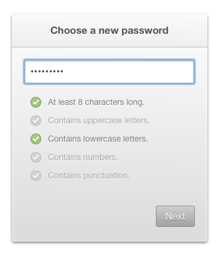Click the gray checkmark beside Contains numbers
The image size is (221, 253).
pyautogui.click(x=36, y=157)
